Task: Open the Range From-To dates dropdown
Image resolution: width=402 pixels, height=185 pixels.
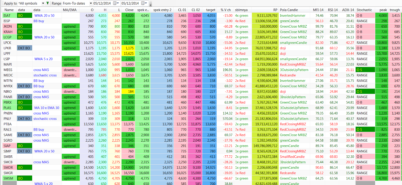Action: point(91,3)
